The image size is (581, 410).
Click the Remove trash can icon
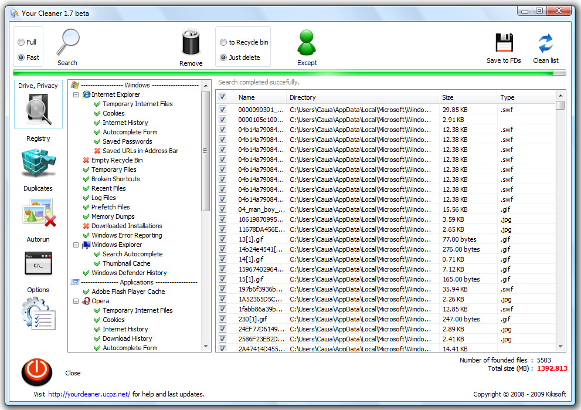pos(191,43)
